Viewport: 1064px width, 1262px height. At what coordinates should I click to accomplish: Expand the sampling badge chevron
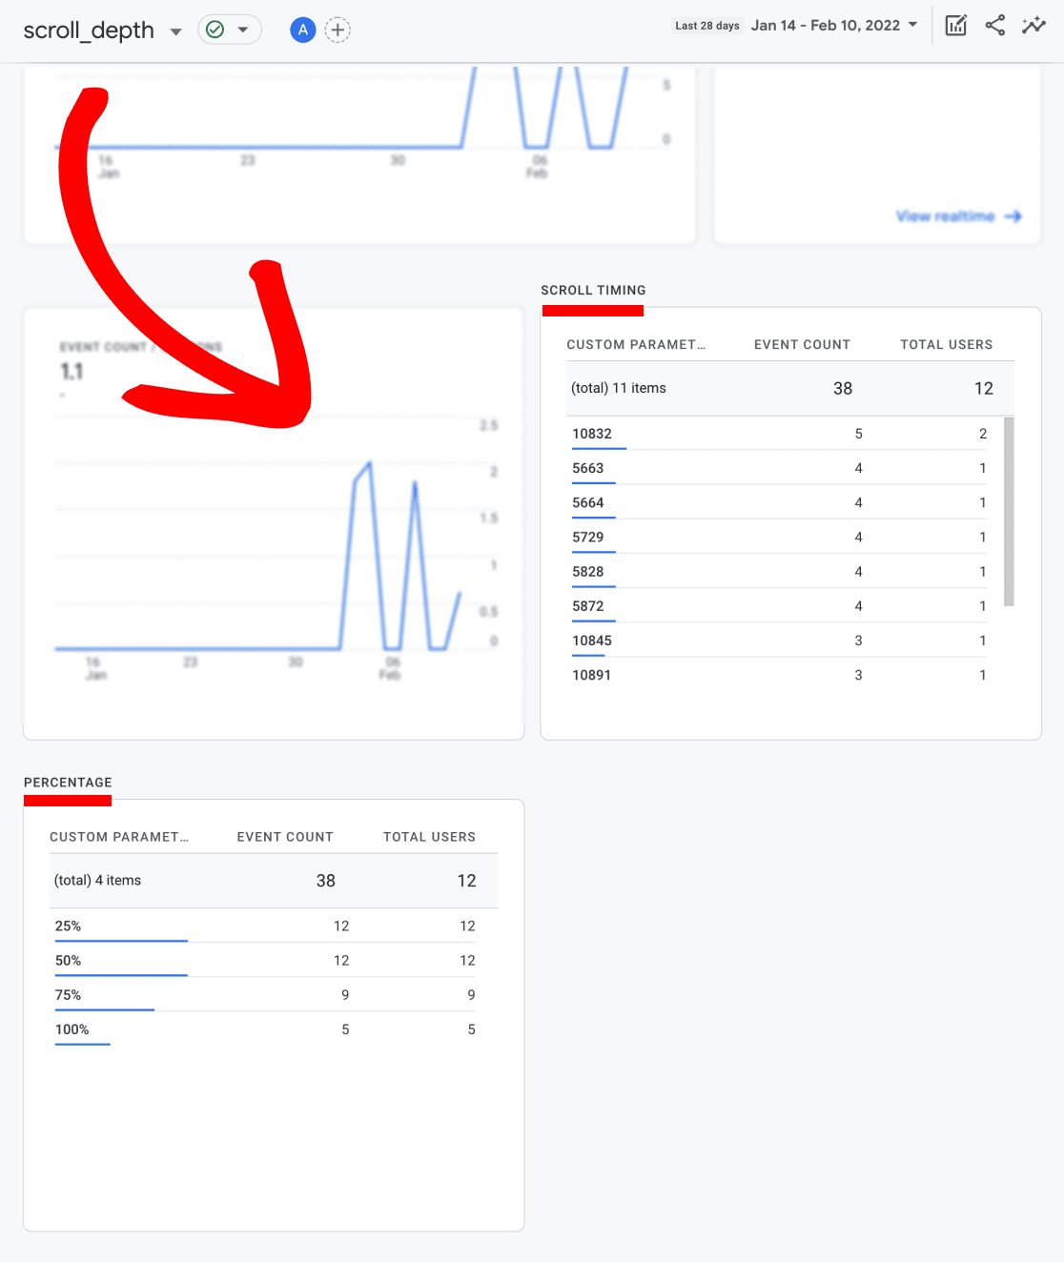click(242, 30)
